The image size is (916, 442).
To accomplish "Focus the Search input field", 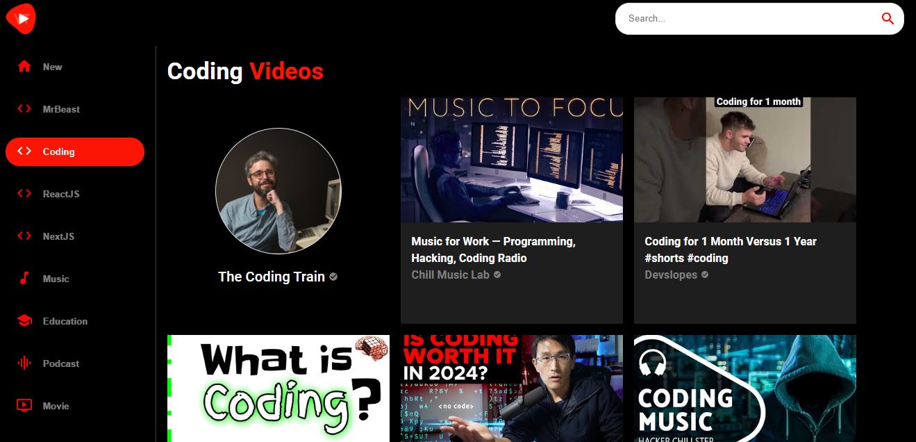I will point(750,19).
